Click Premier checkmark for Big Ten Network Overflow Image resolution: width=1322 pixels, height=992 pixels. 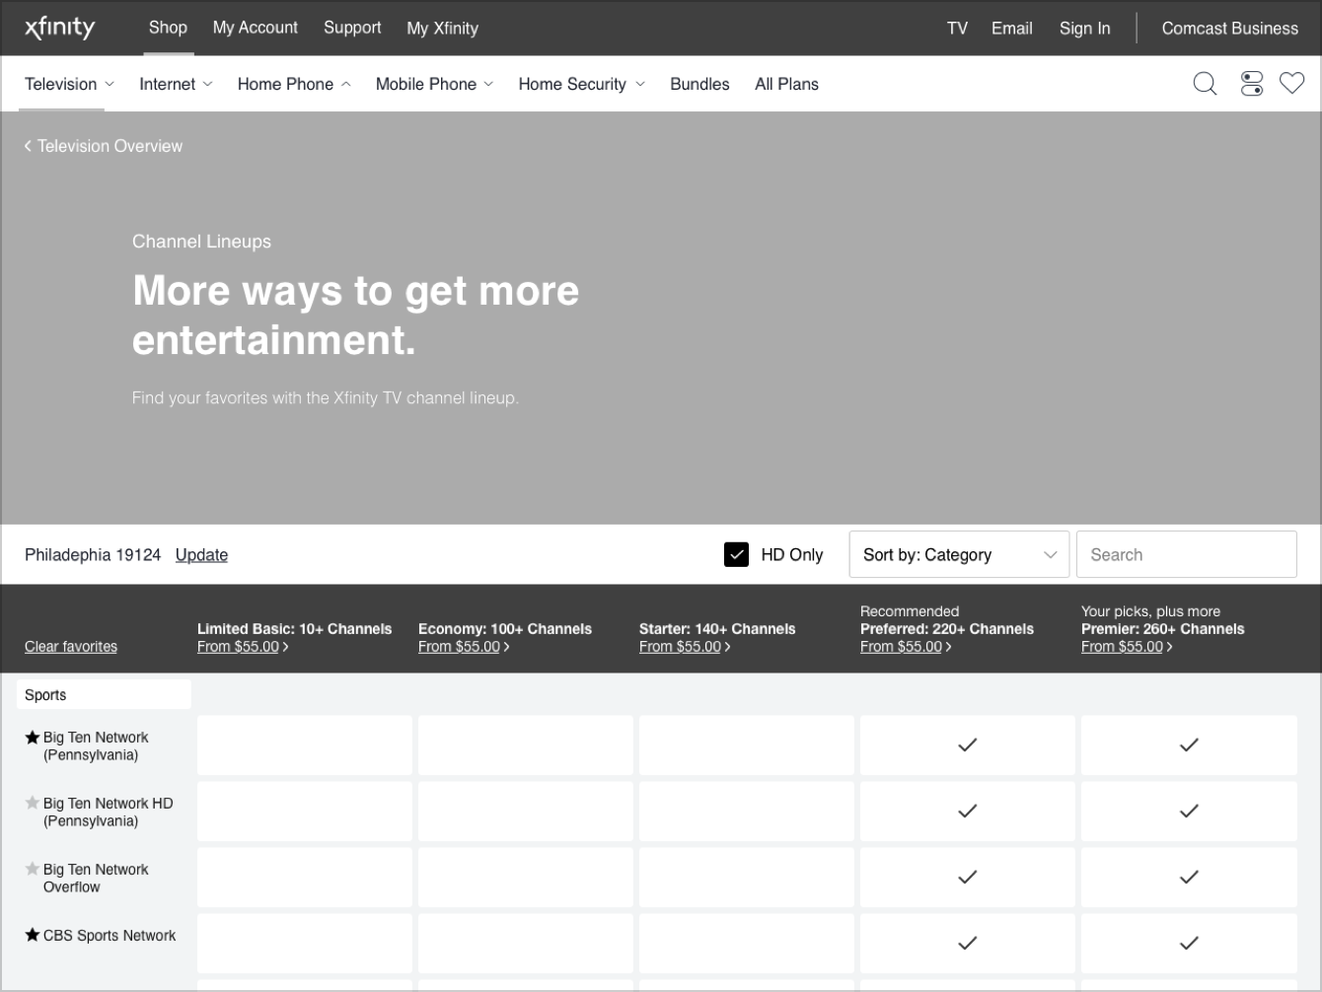pyautogui.click(x=1189, y=877)
